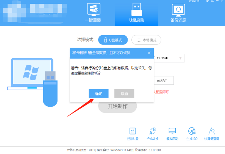The width and height of the screenshot is (225, 154).
Task: Open the 一键重装 reinstall icon
Action: (93, 13)
